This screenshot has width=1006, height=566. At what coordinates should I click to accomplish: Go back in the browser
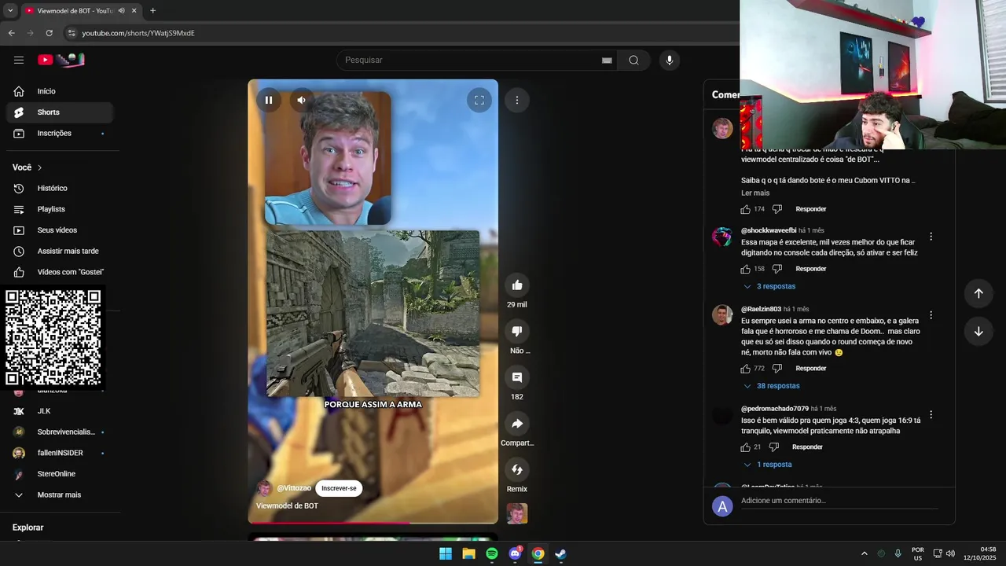tap(12, 33)
